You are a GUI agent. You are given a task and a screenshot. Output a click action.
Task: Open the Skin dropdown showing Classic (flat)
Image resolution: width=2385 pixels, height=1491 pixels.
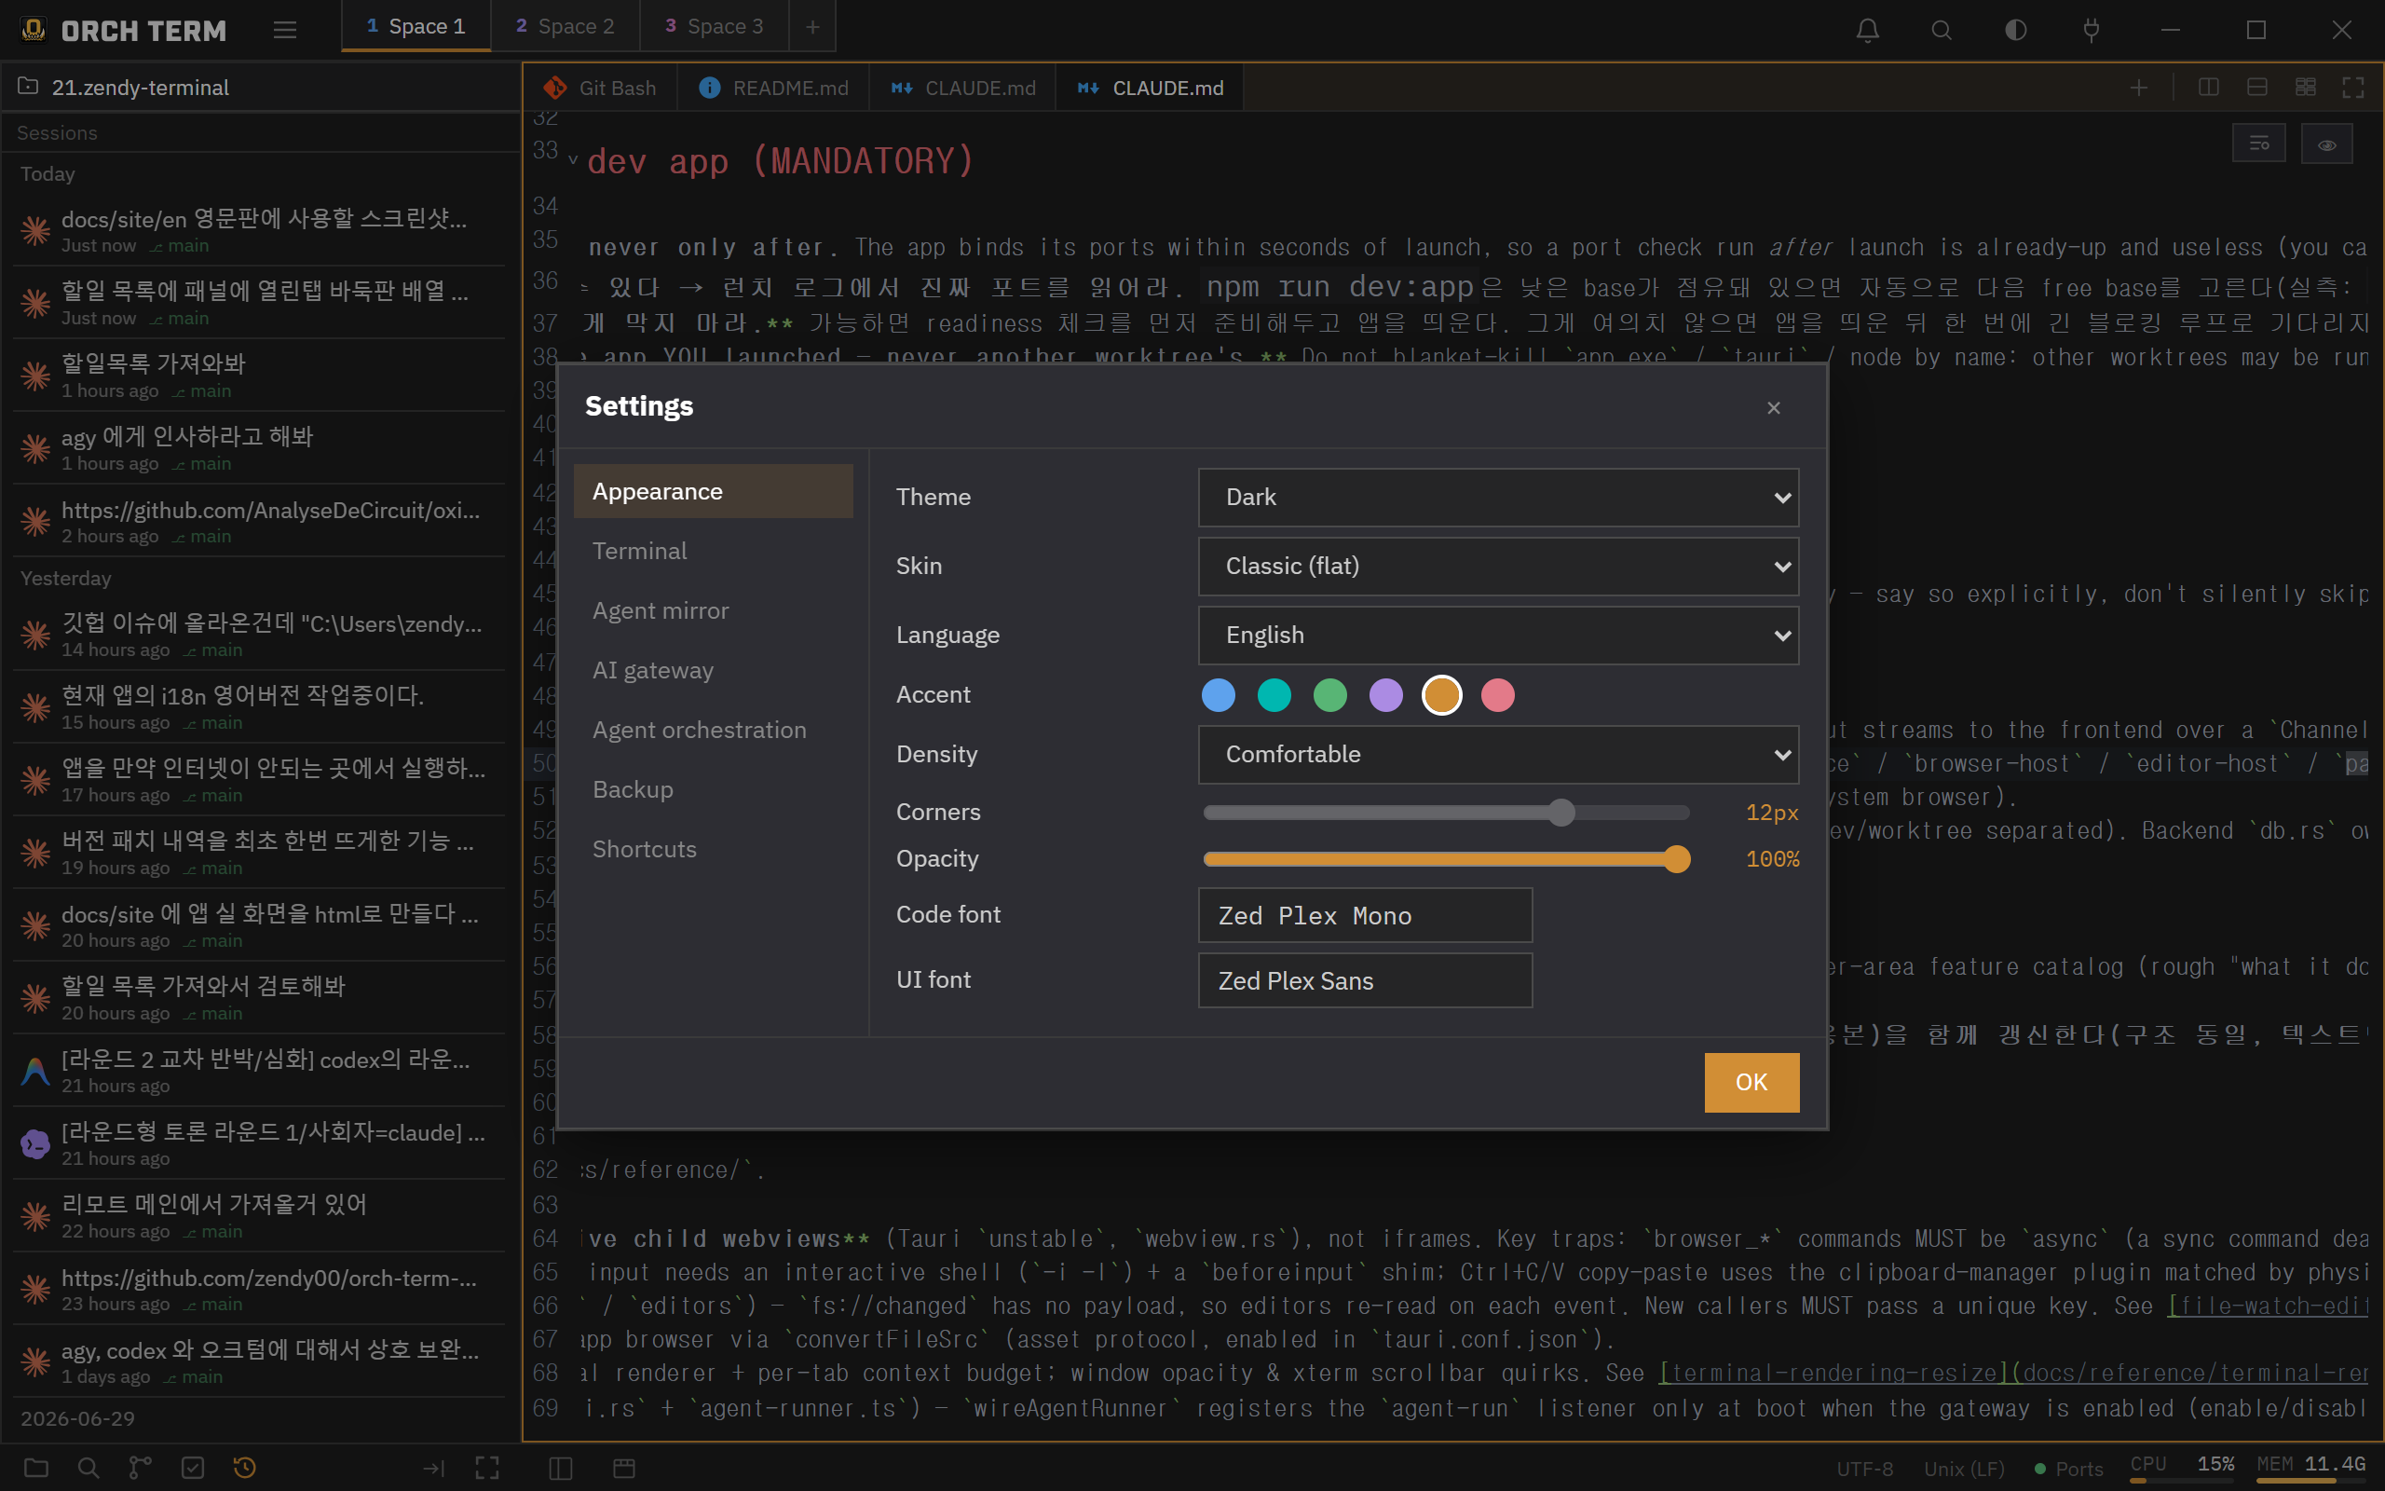tap(1498, 566)
